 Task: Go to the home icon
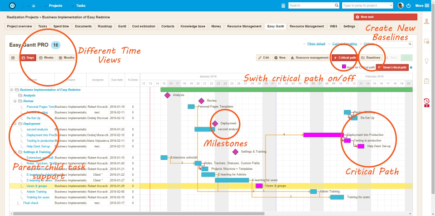point(34,5)
